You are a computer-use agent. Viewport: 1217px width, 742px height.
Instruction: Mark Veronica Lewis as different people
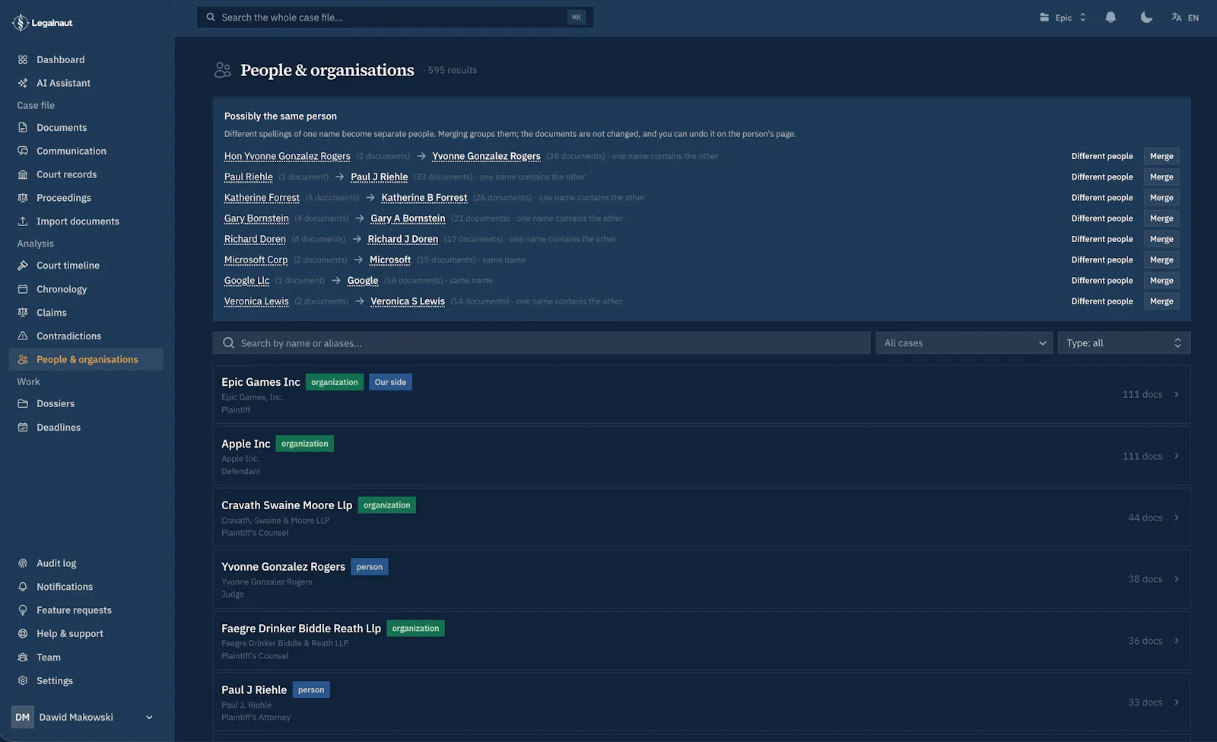pyautogui.click(x=1102, y=301)
